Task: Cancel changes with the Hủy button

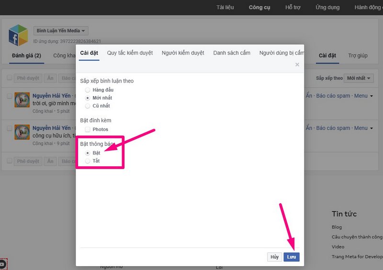Action: click(x=274, y=257)
